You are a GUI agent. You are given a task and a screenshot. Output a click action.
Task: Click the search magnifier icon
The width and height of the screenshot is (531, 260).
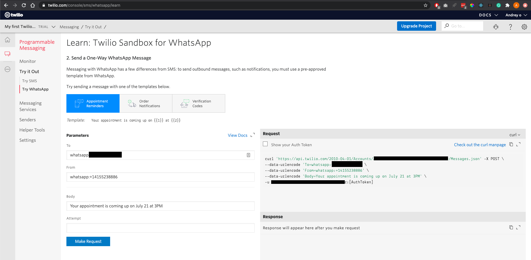click(447, 26)
